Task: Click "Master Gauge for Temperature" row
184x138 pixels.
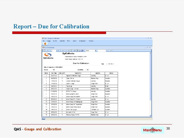Action: coord(80,104)
